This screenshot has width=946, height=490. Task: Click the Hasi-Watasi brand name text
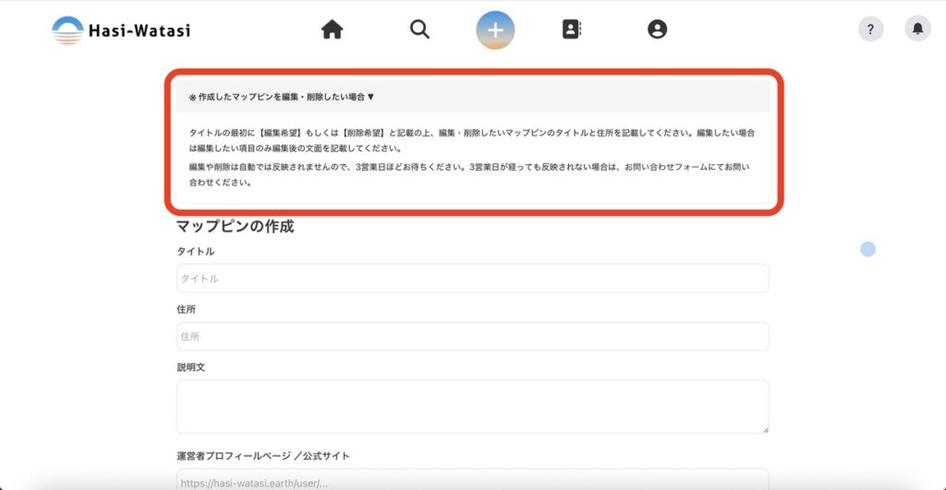[139, 30]
